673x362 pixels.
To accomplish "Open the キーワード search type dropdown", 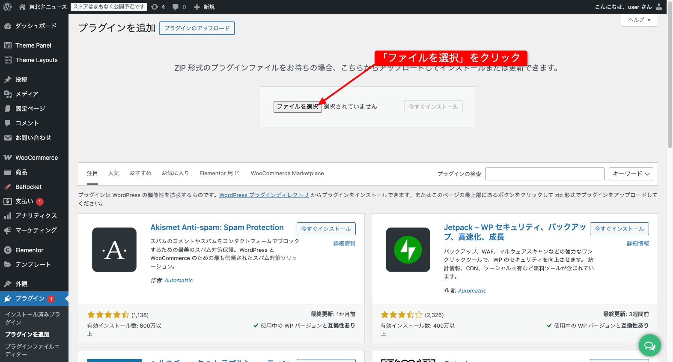I will point(631,174).
